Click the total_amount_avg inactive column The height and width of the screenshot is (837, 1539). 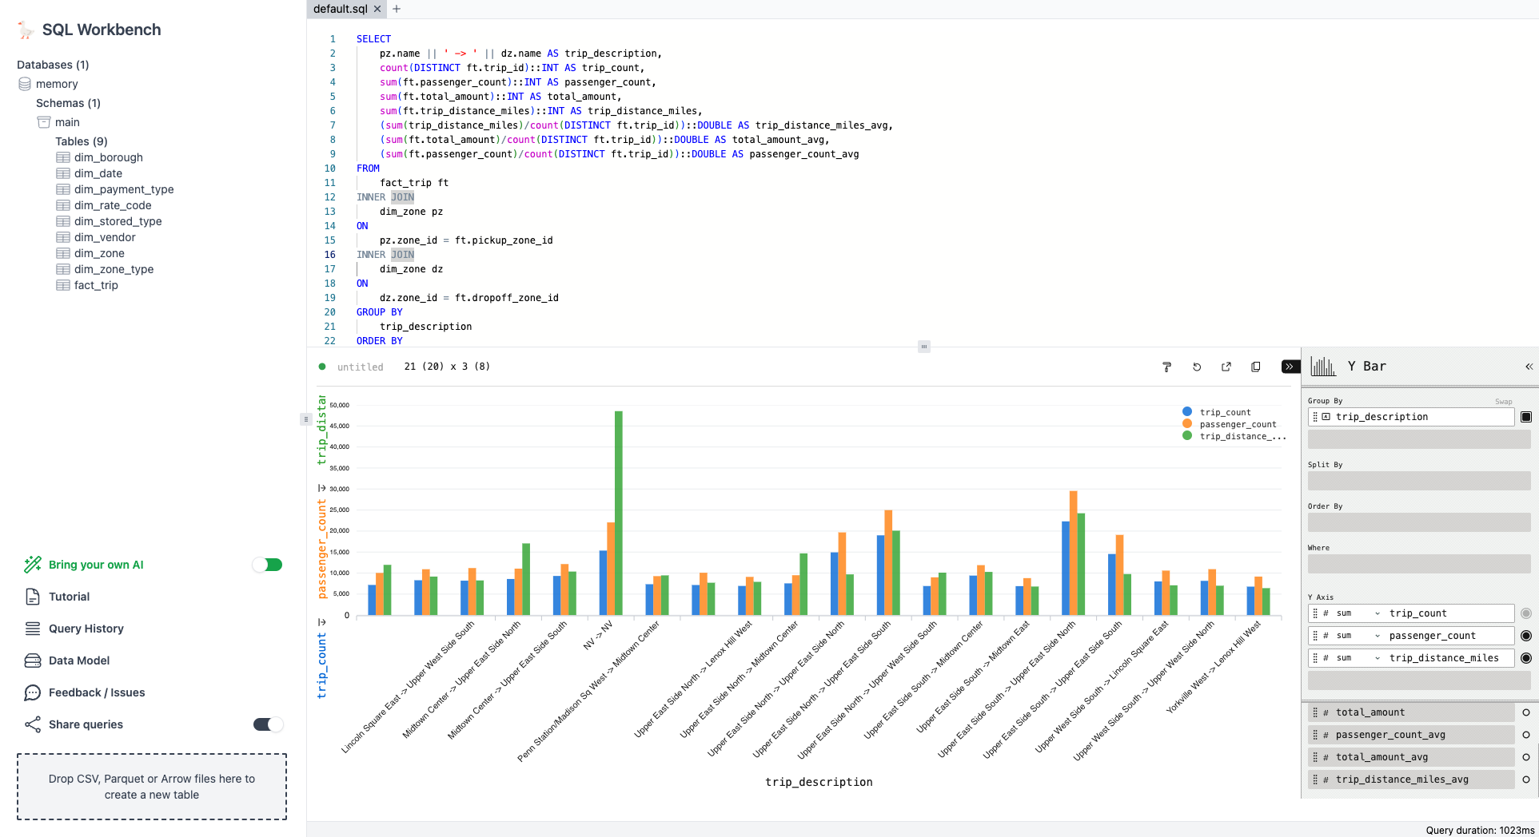1411,757
